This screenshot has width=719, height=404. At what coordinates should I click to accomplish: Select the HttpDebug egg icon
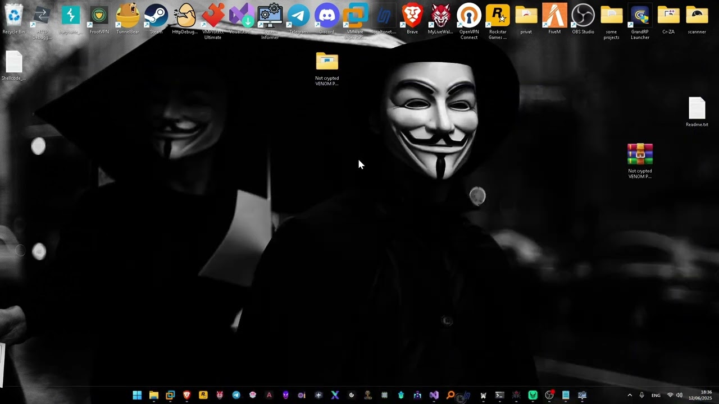(x=185, y=19)
